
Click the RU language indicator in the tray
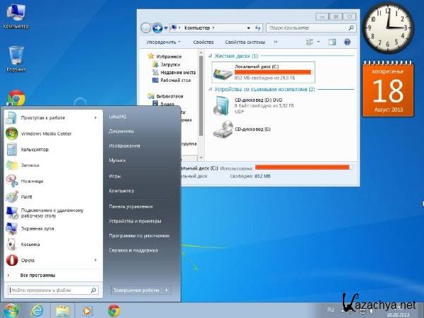click(330, 310)
